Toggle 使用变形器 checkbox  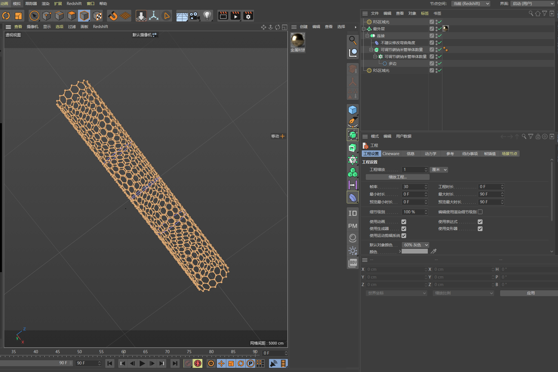480,229
